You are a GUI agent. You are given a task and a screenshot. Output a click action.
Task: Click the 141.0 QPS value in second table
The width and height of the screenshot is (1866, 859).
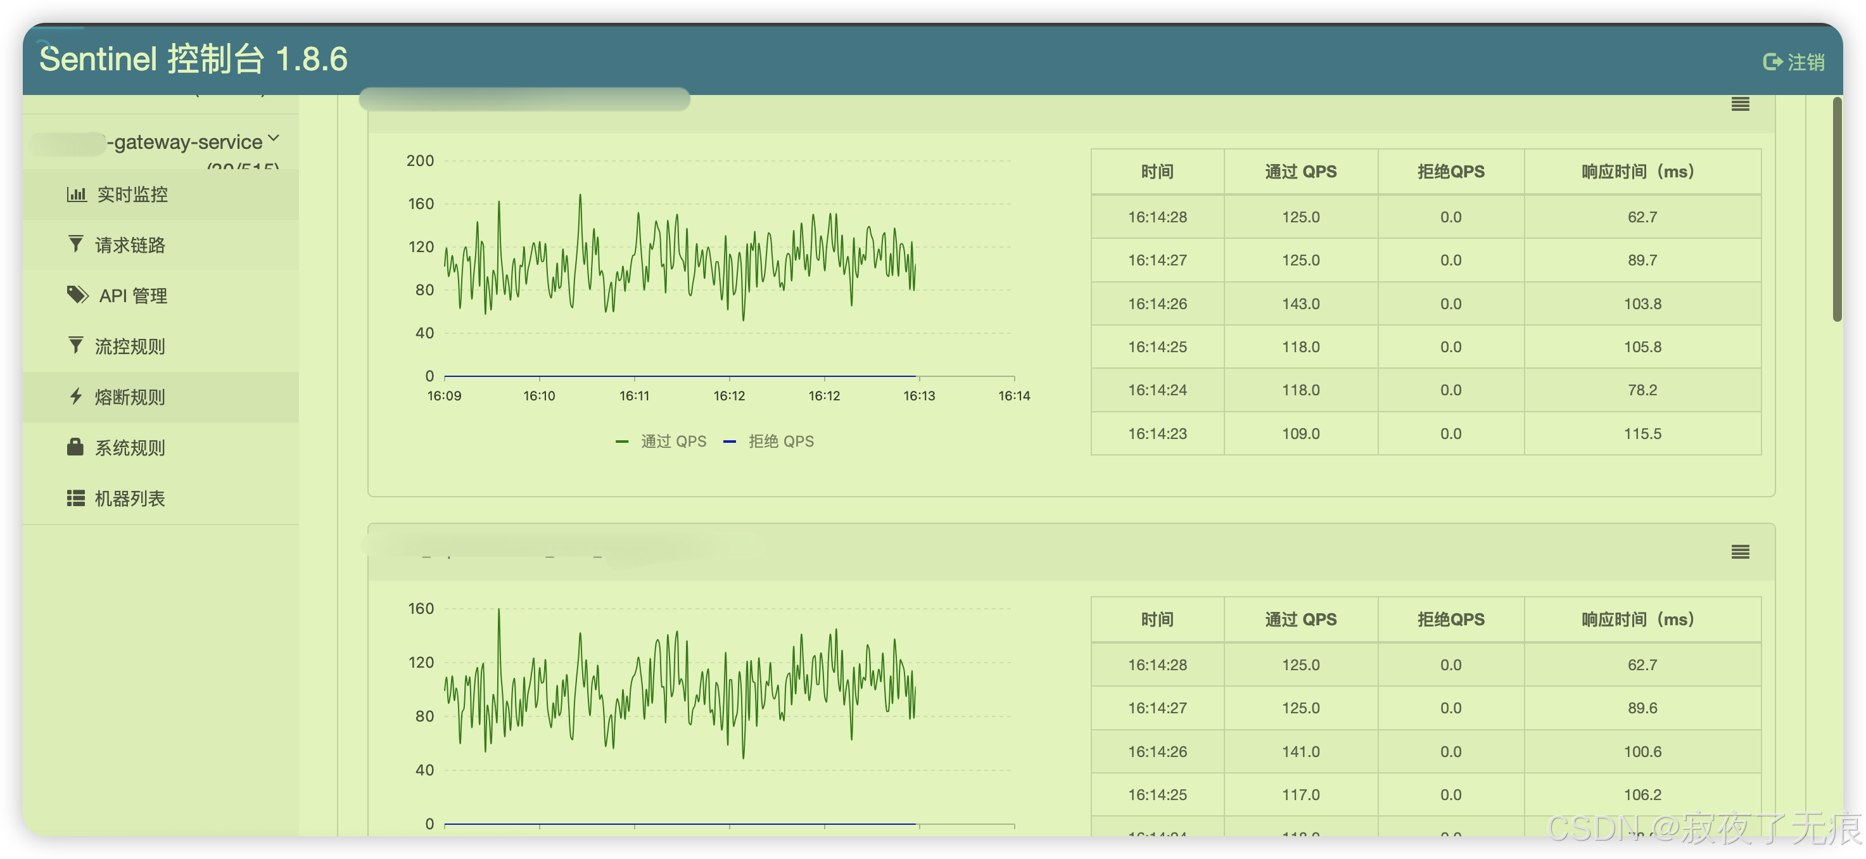tap(1300, 752)
